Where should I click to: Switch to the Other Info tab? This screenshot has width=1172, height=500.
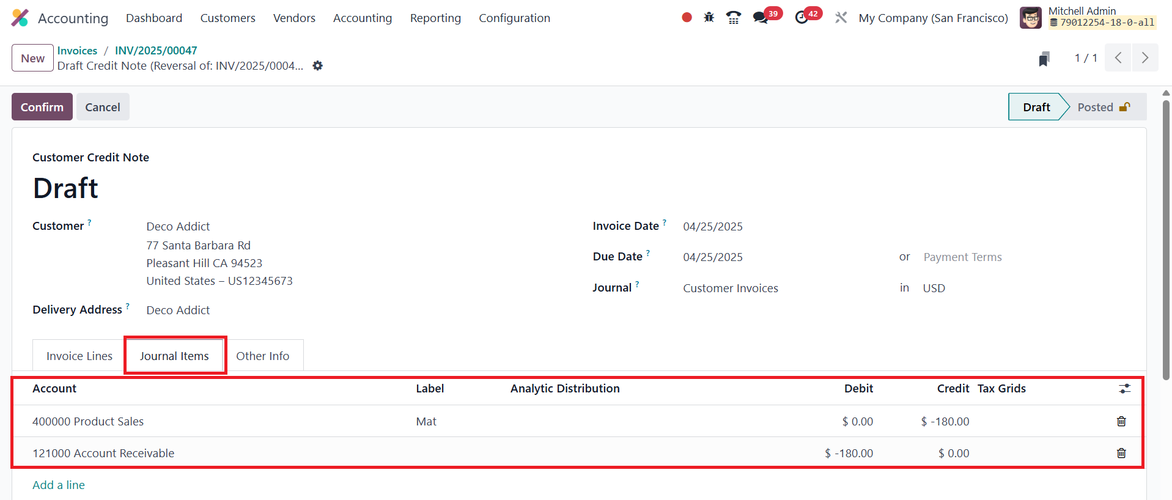(x=262, y=356)
